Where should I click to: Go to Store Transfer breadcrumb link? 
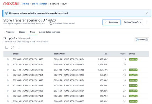tap(40, 4)
